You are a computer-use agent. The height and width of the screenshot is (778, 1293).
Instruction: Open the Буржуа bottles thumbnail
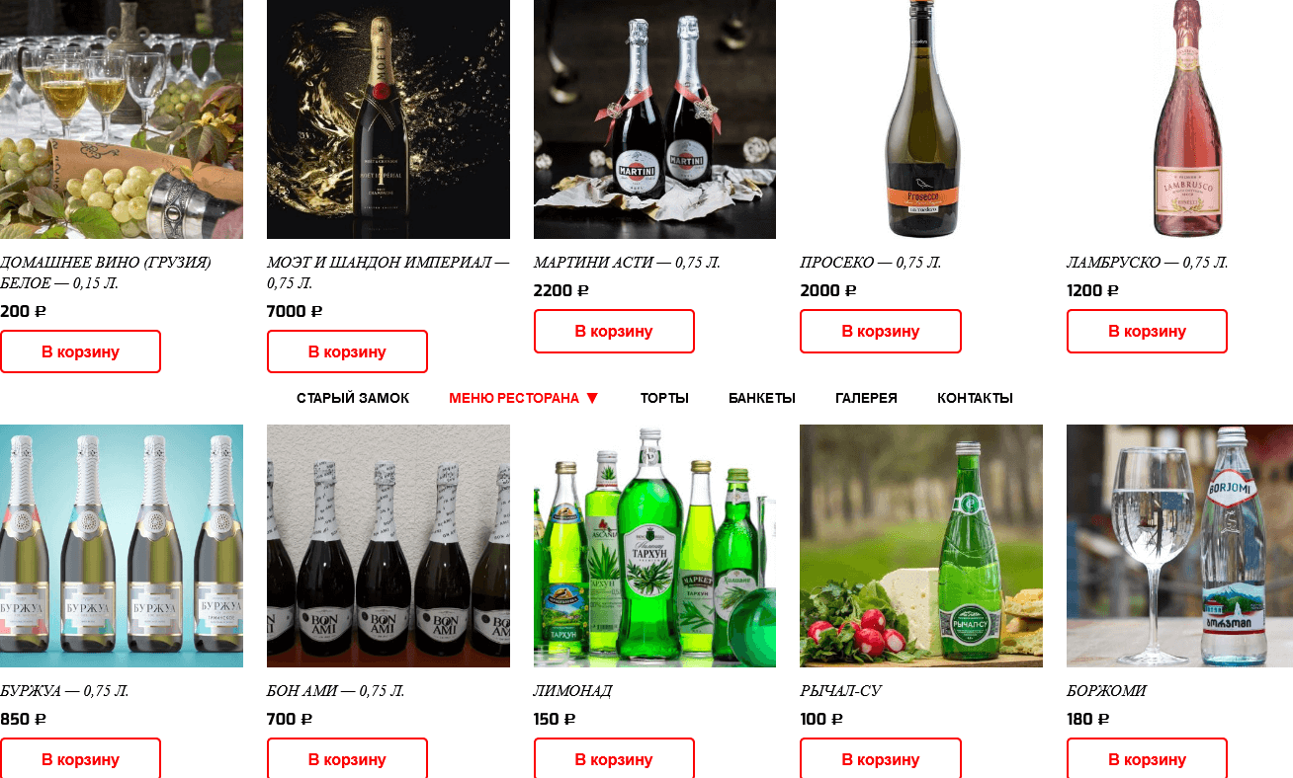click(122, 546)
